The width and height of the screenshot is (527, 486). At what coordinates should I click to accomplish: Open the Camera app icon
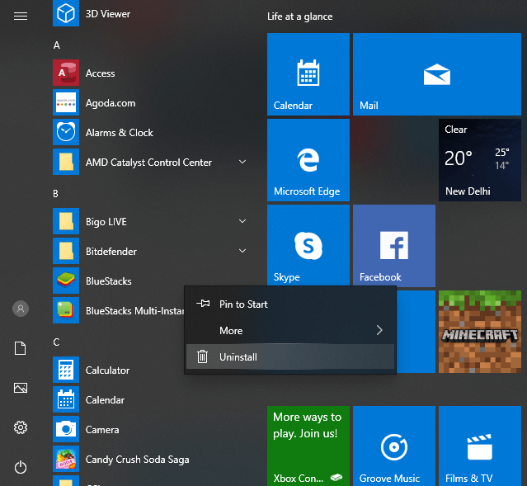66,429
